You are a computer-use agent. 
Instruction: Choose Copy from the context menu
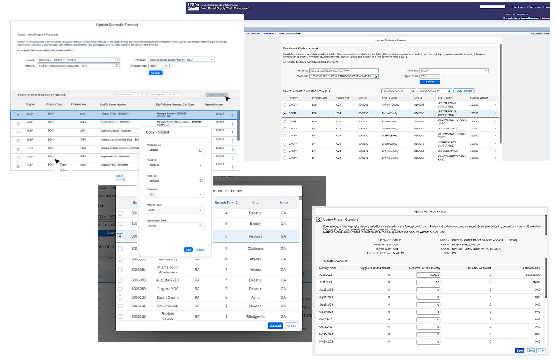[x=63, y=164]
